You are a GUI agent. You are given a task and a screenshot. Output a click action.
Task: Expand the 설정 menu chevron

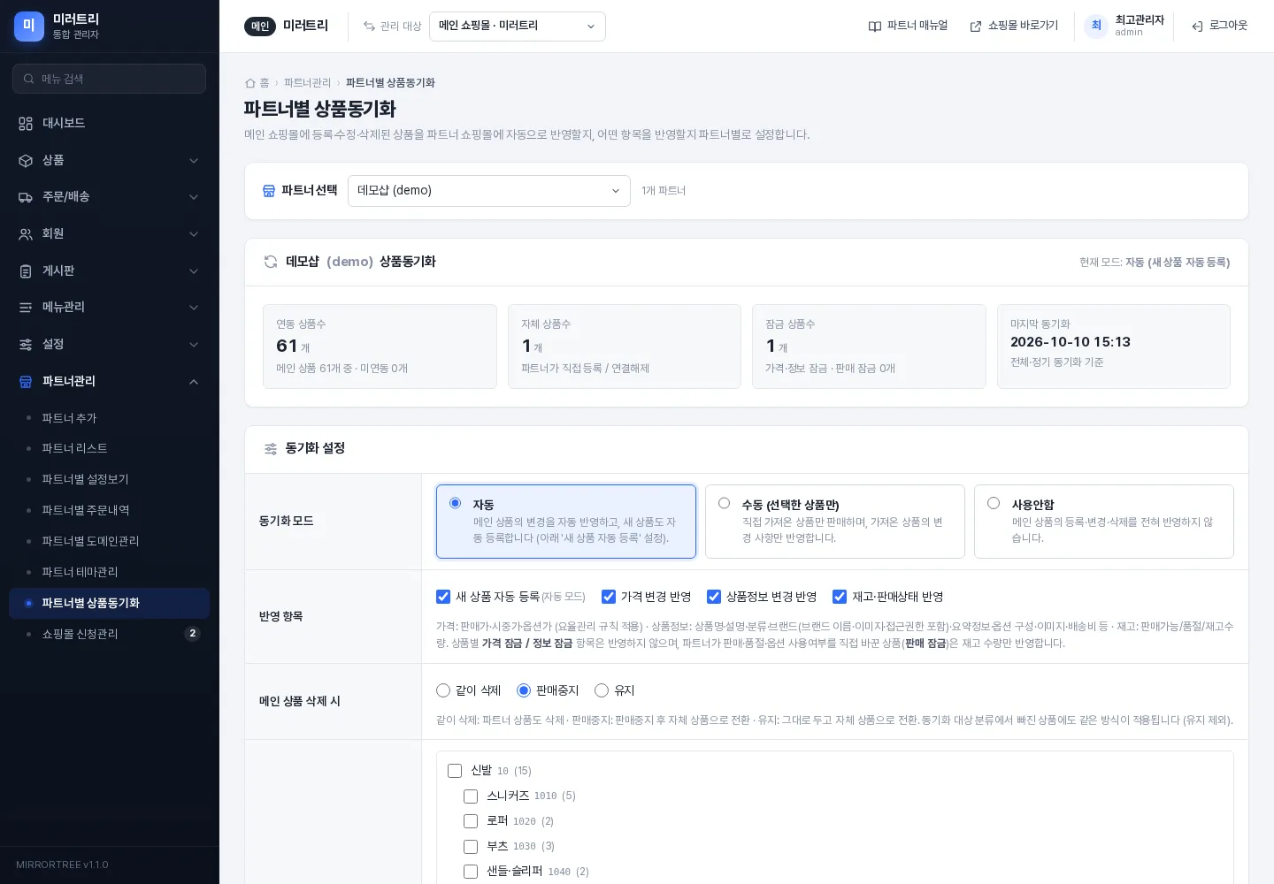(x=194, y=345)
